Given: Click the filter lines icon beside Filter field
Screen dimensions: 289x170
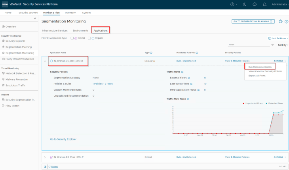Looking at the screenshot, I should coord(272,45).
